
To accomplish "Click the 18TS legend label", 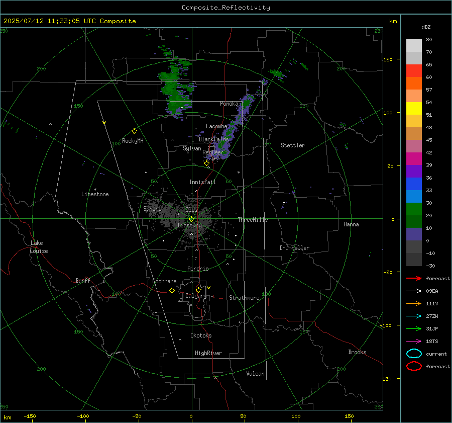I will click(432, 342).
